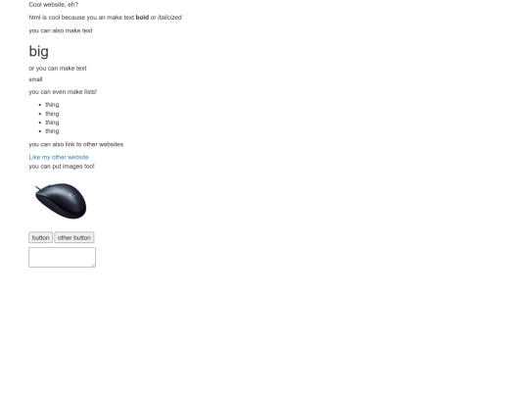This screenshot has width=529, height=397.
Task: Click the computer mouse image
Action: (61, 201)
